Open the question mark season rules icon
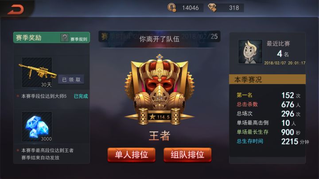Screen dimensions: 319x179 (x=65, y=38)
